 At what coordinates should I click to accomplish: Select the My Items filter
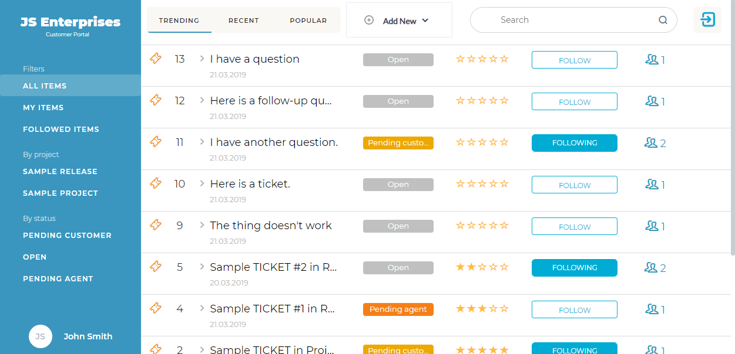click(x=43, y=108)
